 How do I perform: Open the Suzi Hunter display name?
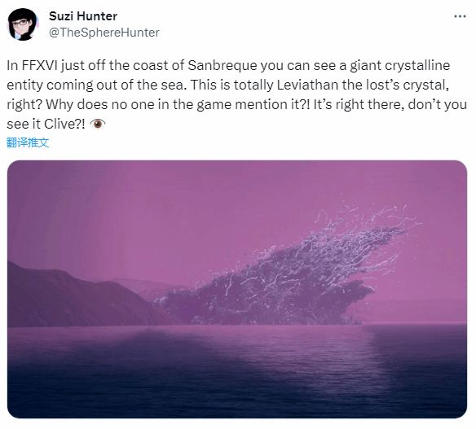tap(83, 16)
